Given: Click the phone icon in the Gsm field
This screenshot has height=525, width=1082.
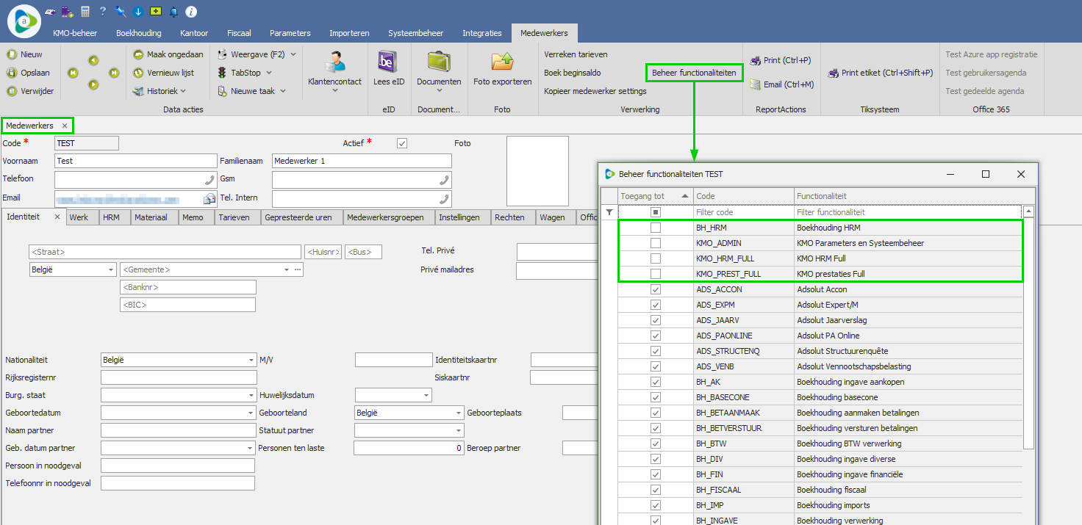Looking at the screenshot, I should click(x=443, y=180).
